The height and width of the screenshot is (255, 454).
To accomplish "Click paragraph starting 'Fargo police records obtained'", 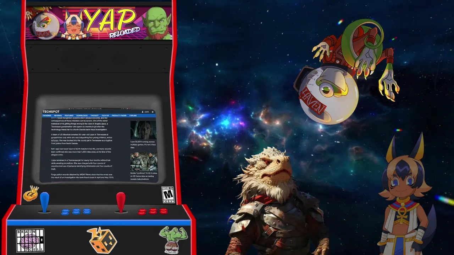I will [x=82, y=176].
